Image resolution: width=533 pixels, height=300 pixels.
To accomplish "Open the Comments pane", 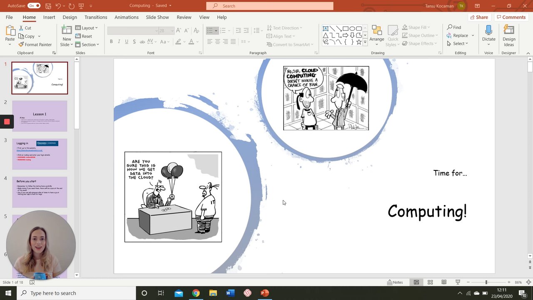I will tap(511, 17).
